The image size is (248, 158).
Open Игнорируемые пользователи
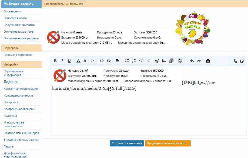tap(14, 124)
